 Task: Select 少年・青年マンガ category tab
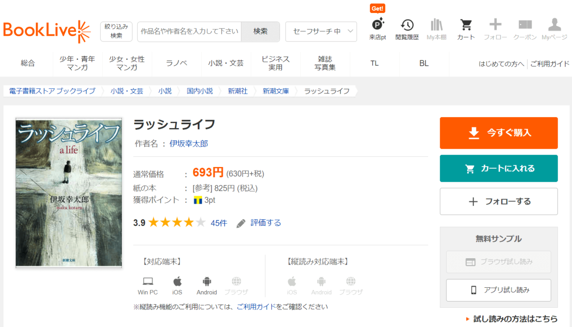[77, 63]
